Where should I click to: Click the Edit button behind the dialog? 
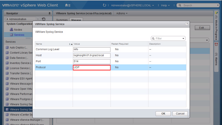[x=202, y=28]
